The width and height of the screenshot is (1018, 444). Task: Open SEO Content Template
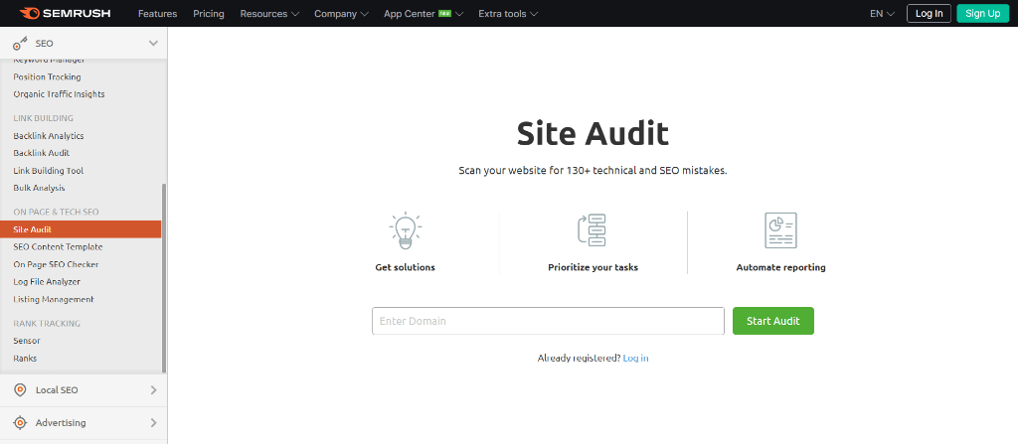(x=58, y=247)
